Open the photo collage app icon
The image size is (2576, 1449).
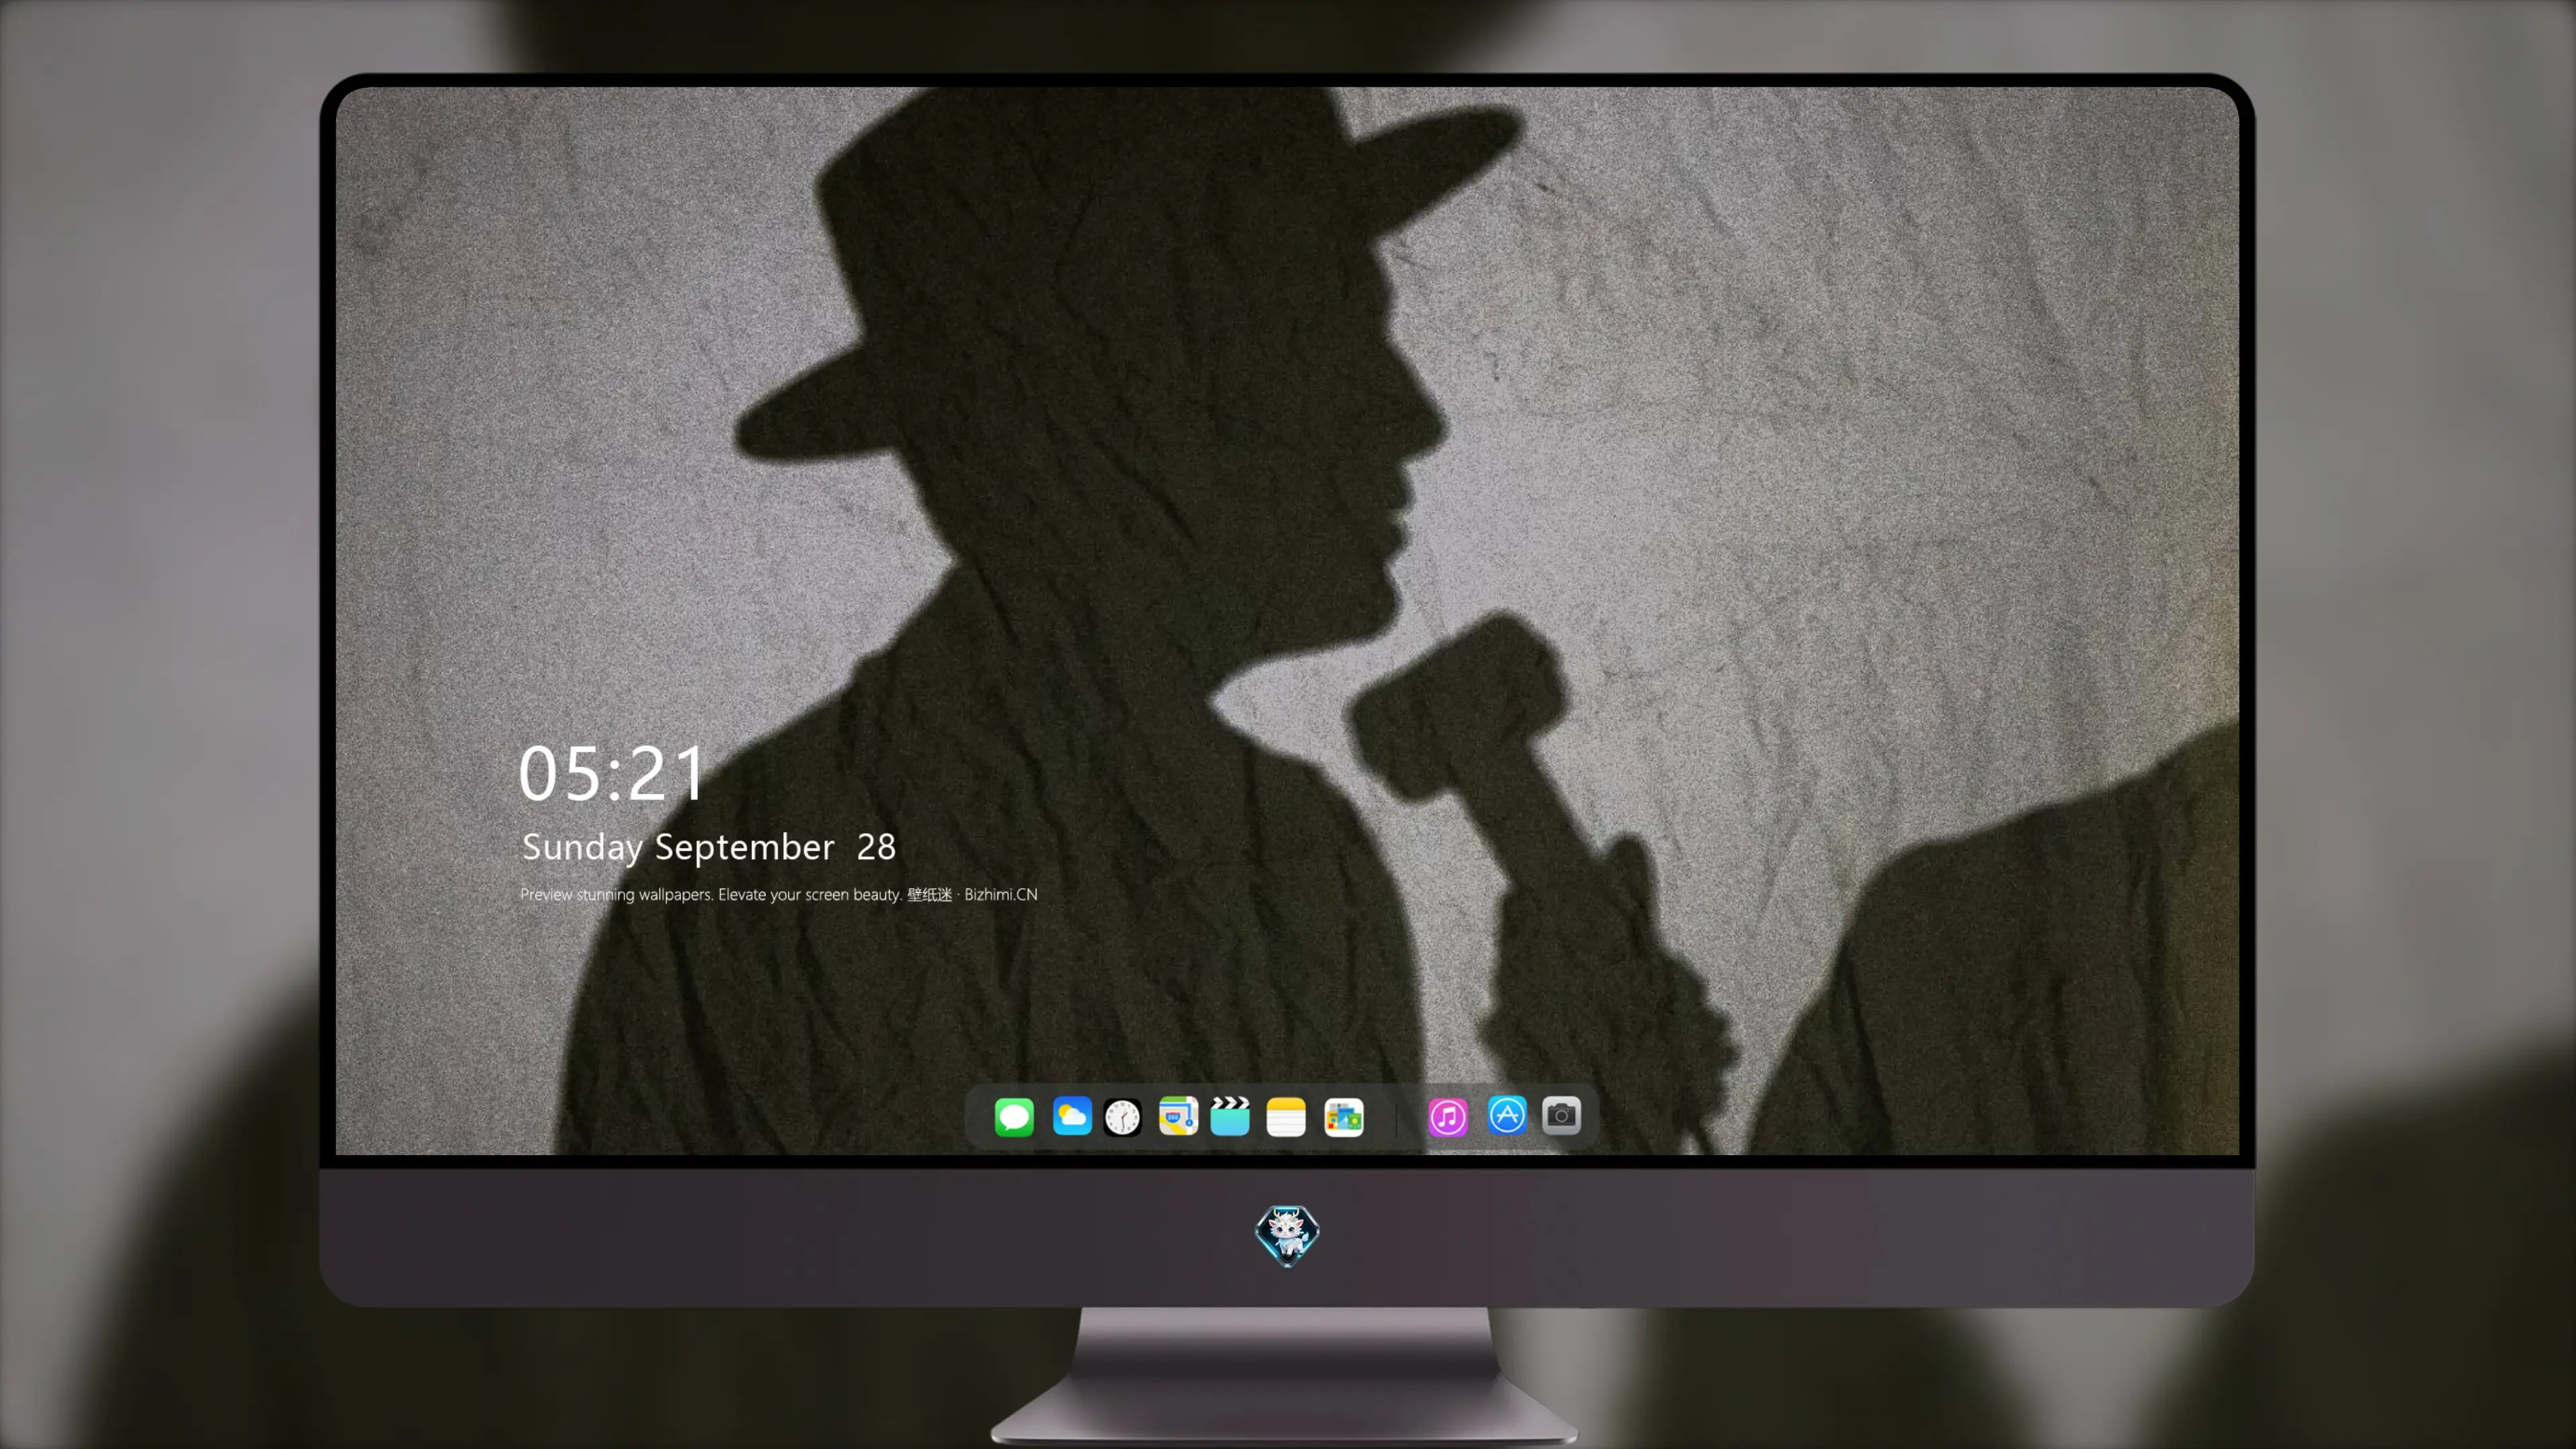1343,1117
